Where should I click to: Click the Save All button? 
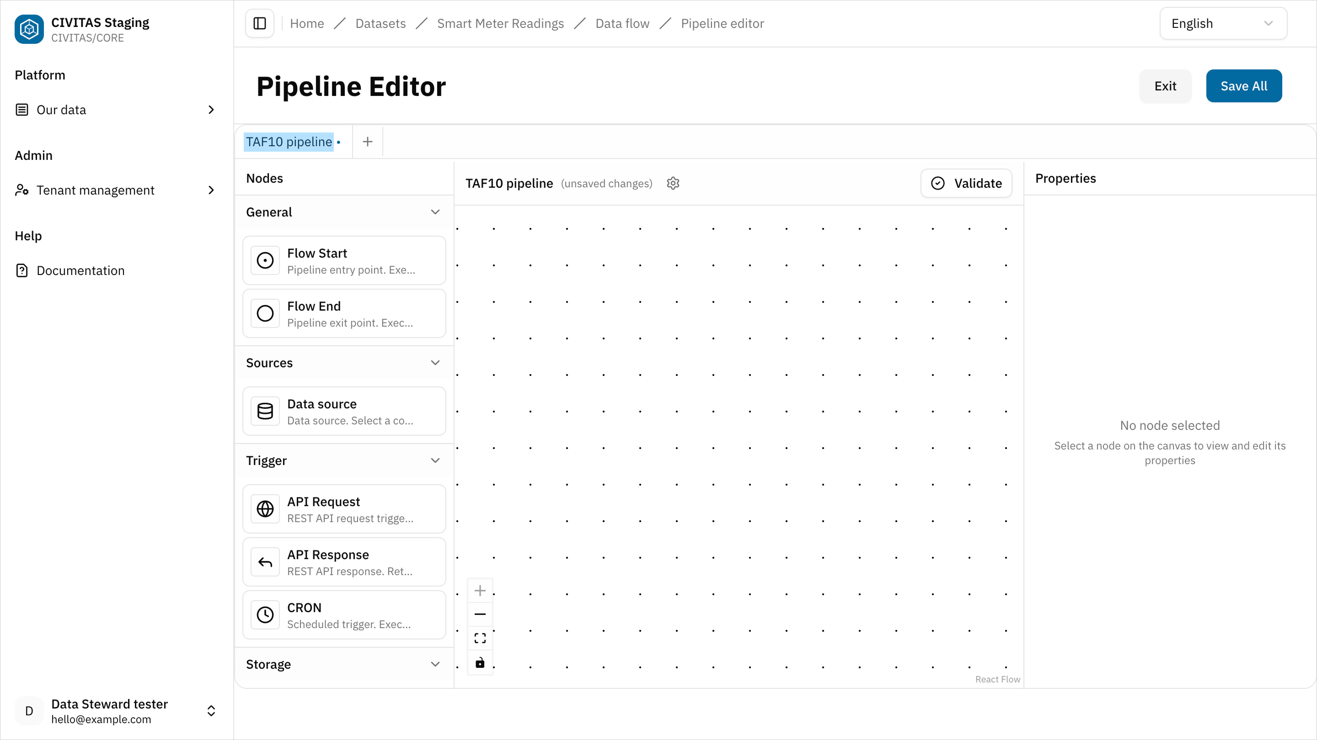click(x=1244, y=86)
